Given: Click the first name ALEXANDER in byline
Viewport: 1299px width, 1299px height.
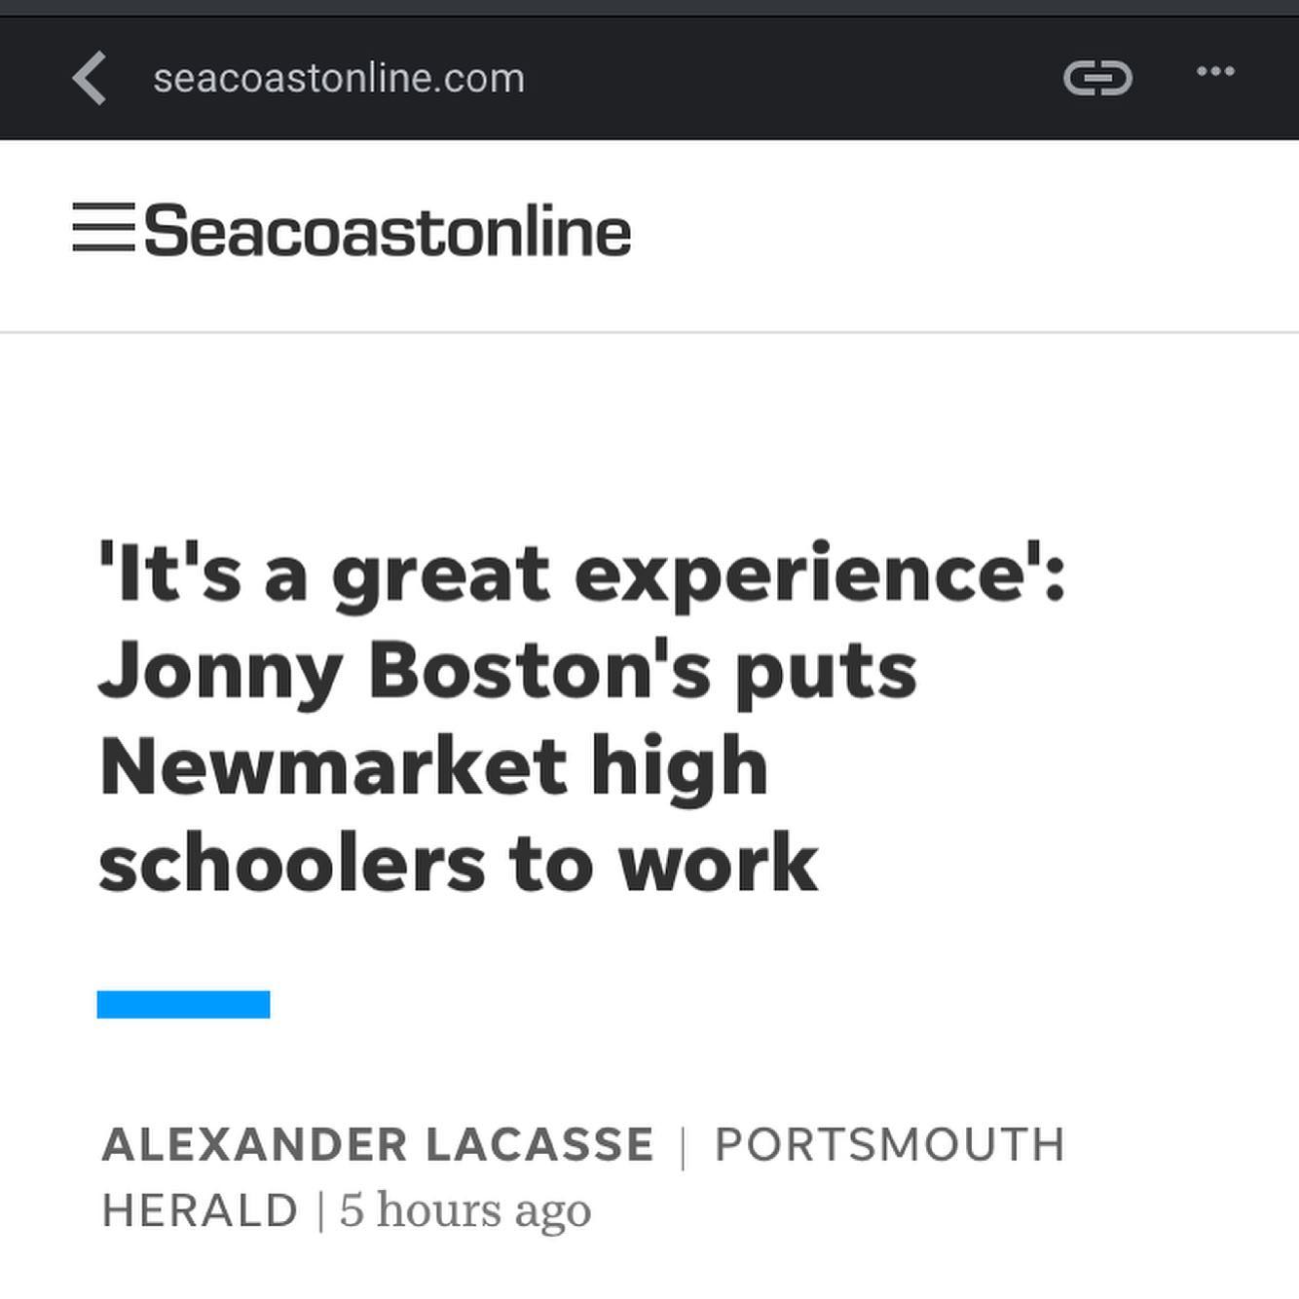Looking at the screenshot, I should point(254,1144).
